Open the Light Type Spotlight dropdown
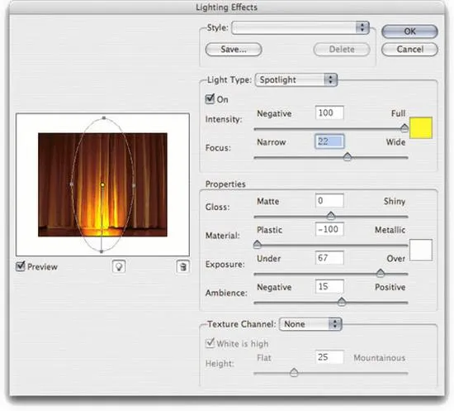This screenshot has width=454, height=411. pyautogui.click(x=296, y=79)
